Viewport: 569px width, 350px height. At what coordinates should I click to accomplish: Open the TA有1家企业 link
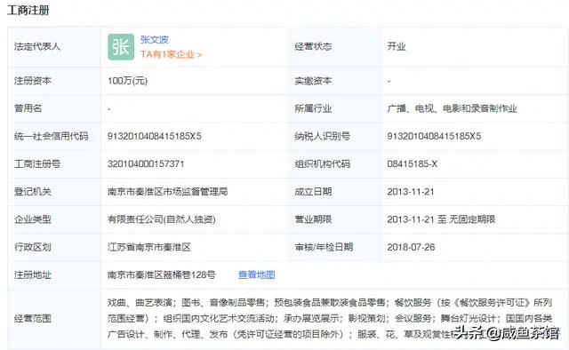point(171,54)
